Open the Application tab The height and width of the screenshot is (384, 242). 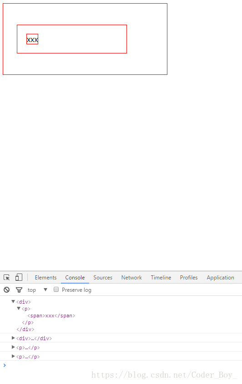pos(220,278)
